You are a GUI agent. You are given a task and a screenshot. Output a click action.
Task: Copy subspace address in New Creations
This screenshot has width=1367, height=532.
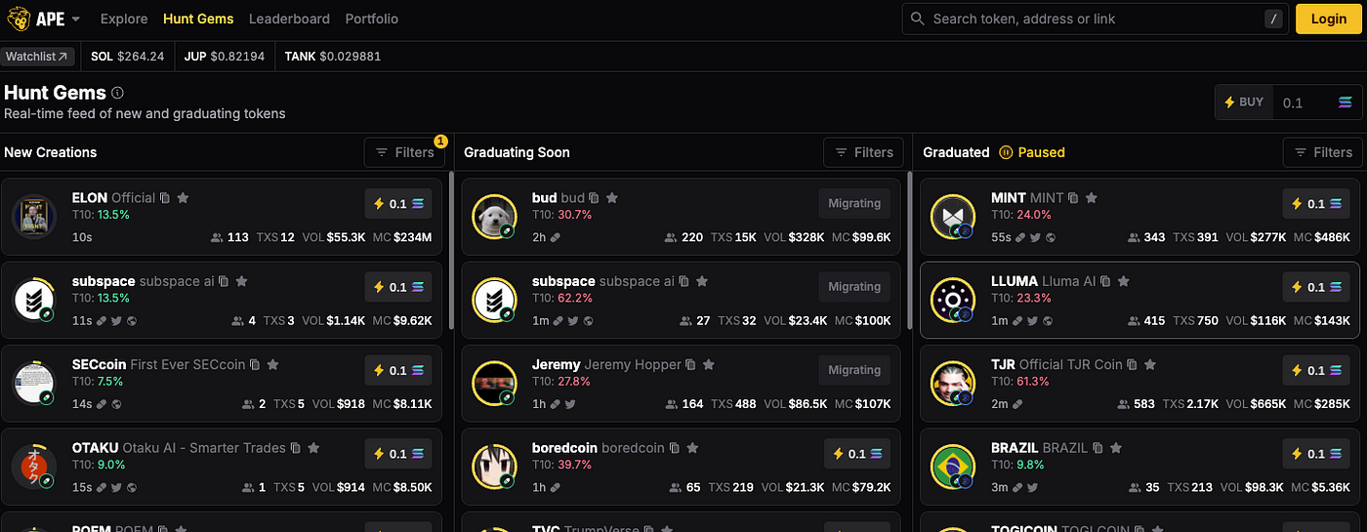coord(224,281)
